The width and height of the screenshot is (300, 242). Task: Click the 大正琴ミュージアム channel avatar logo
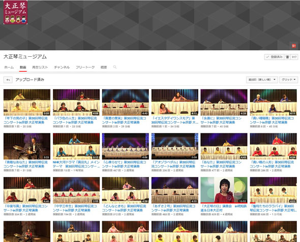tap(15, 12)
